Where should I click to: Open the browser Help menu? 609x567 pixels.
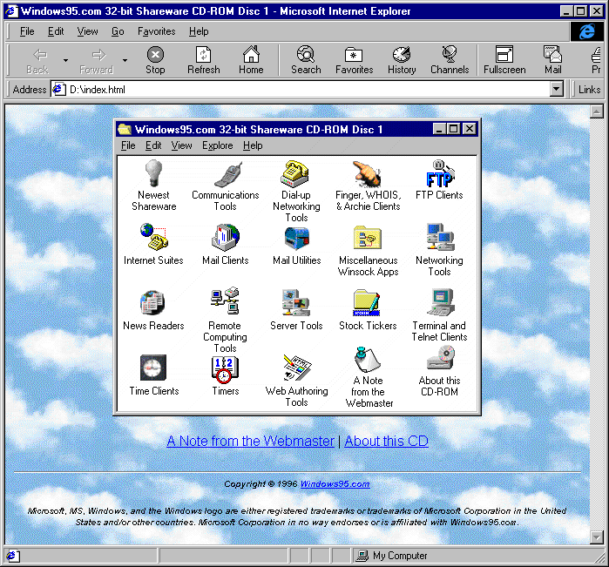[199, 31]
